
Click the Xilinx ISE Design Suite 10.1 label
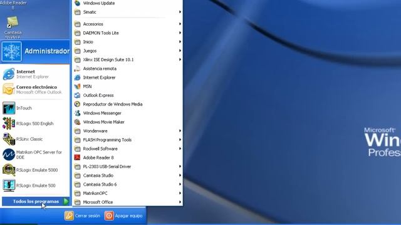pyautogui.click(x=108, y=60)
